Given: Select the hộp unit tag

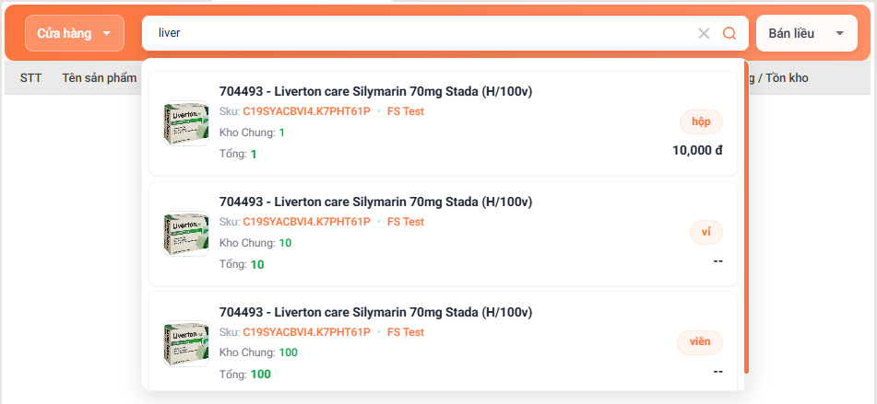Looking at the screenshot, I should (x=701, y=121).
